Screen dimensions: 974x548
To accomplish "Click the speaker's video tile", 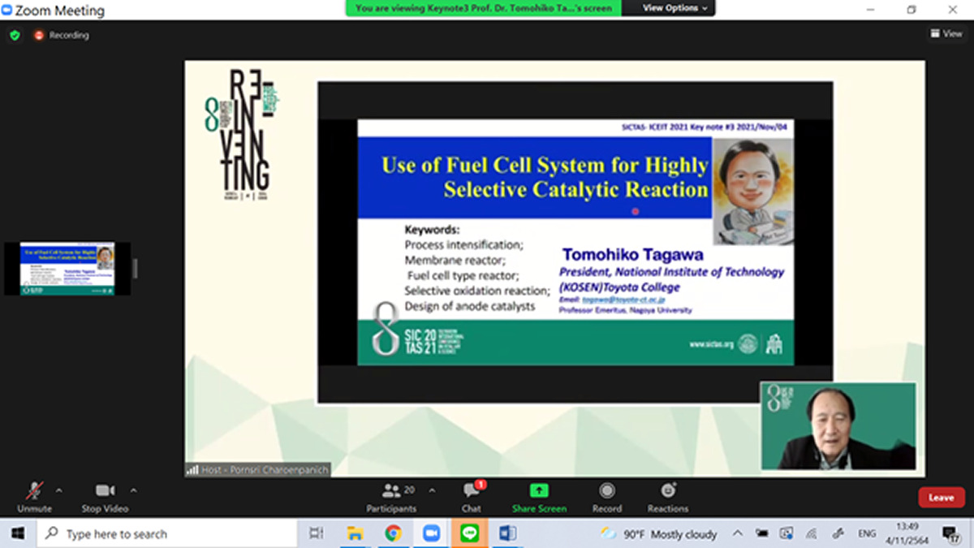I will tap(838, 427).
